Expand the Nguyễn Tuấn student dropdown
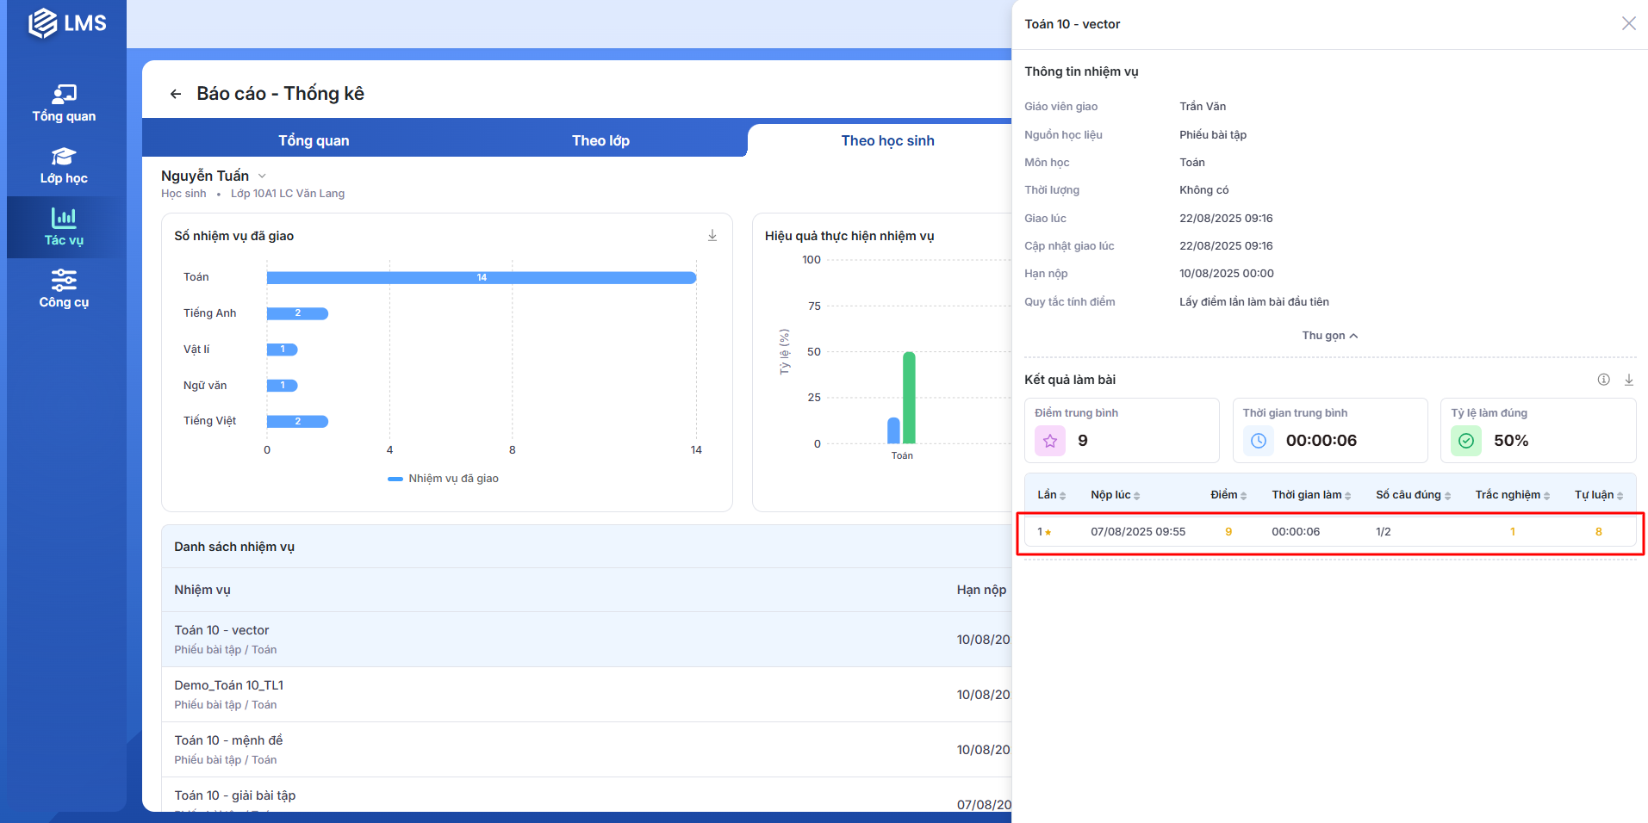The width and height of the screenshot is (1648, 823). pyautogui.click(x=262, y=176)
